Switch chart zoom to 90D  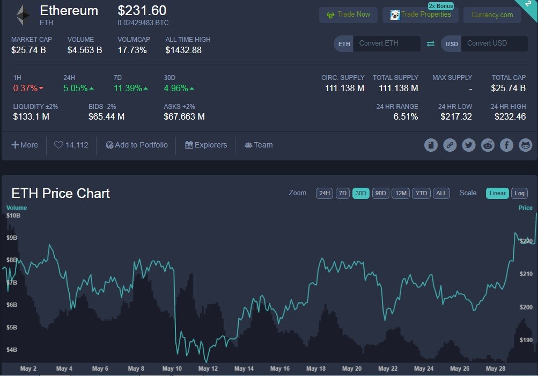click(380, 193)
